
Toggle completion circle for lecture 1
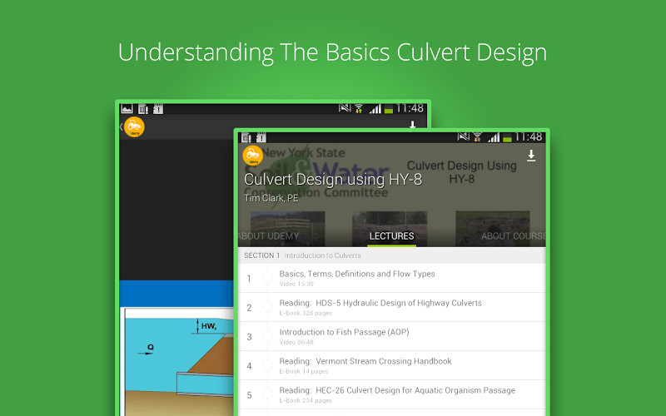(x=267, y=278)
